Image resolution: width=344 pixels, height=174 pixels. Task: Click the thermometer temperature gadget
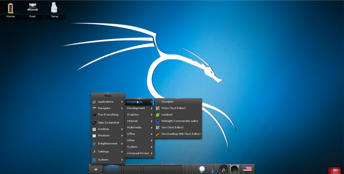point(213,169)
